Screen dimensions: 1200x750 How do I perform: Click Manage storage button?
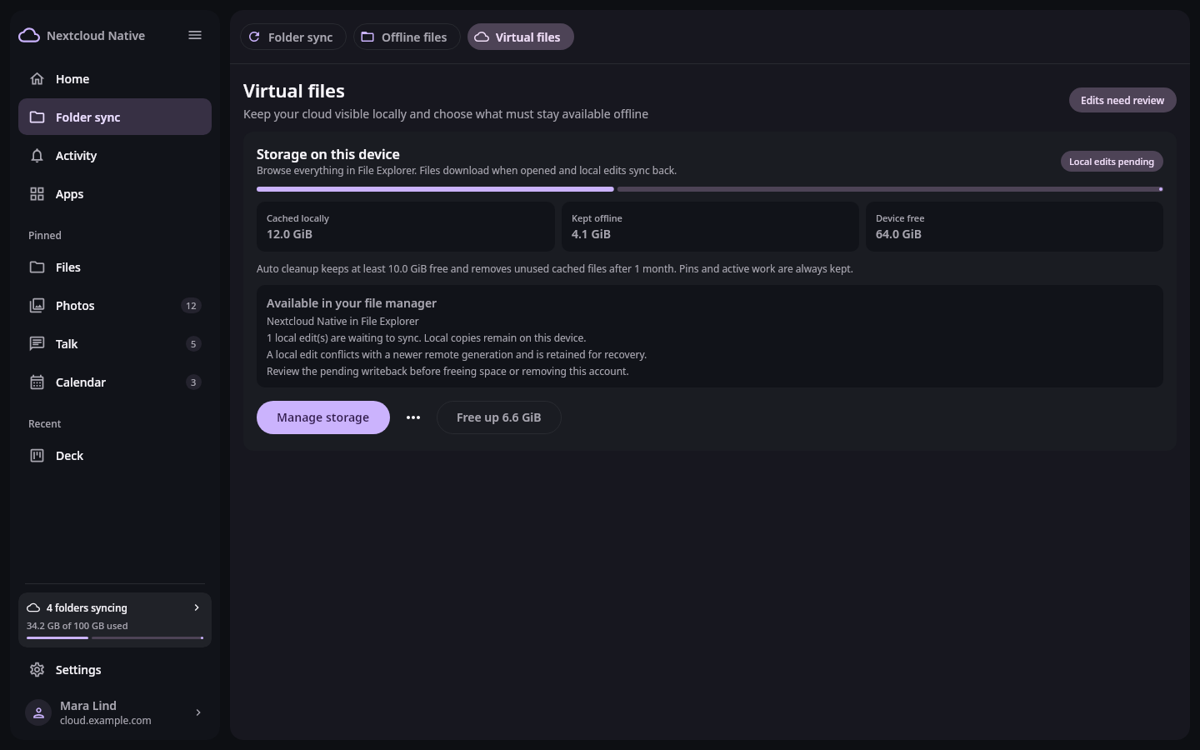point(323,417)
